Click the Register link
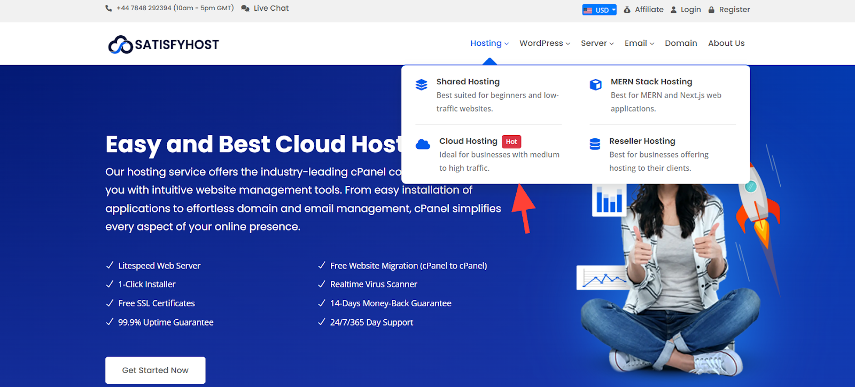The width and height of the screenshot is (855, 387). tap(734, 10)
